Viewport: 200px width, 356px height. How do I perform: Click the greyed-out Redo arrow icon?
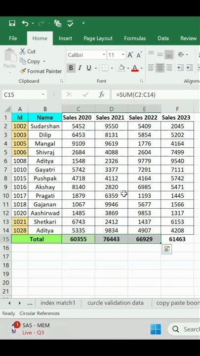[x=41, y=23]
